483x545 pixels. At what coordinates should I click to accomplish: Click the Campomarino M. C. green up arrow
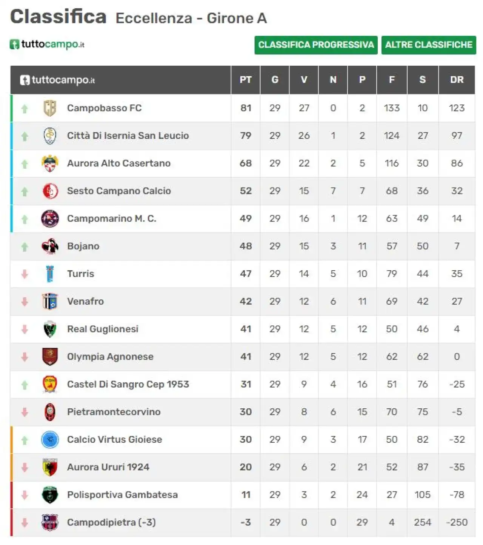25,219
